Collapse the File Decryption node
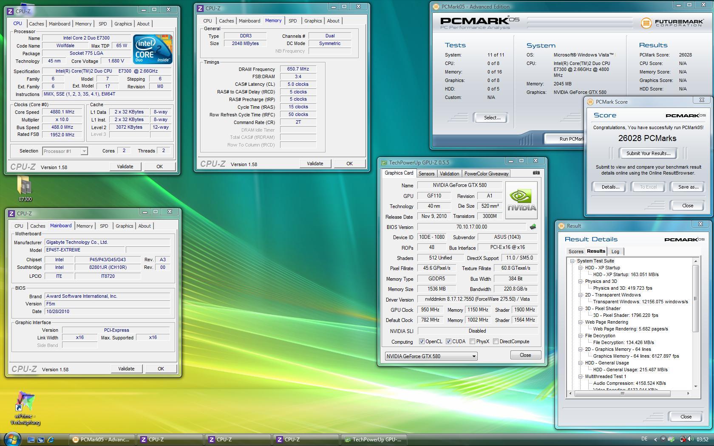 pos(580,336)
